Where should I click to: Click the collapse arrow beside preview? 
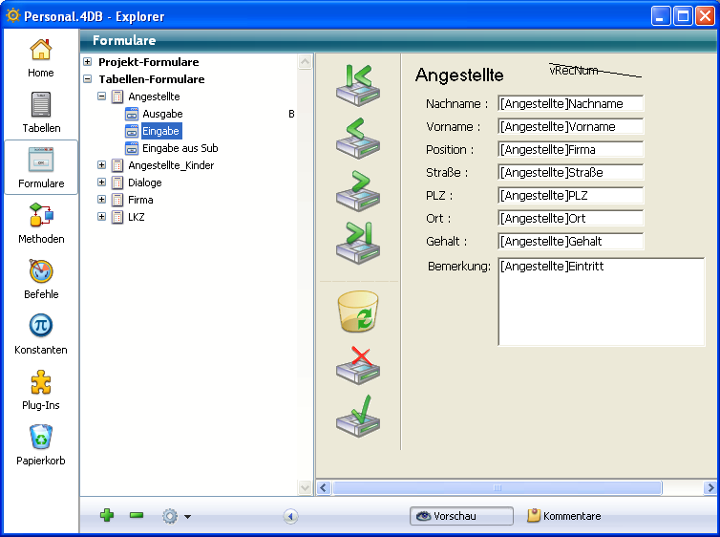click(x=291, y=516)
